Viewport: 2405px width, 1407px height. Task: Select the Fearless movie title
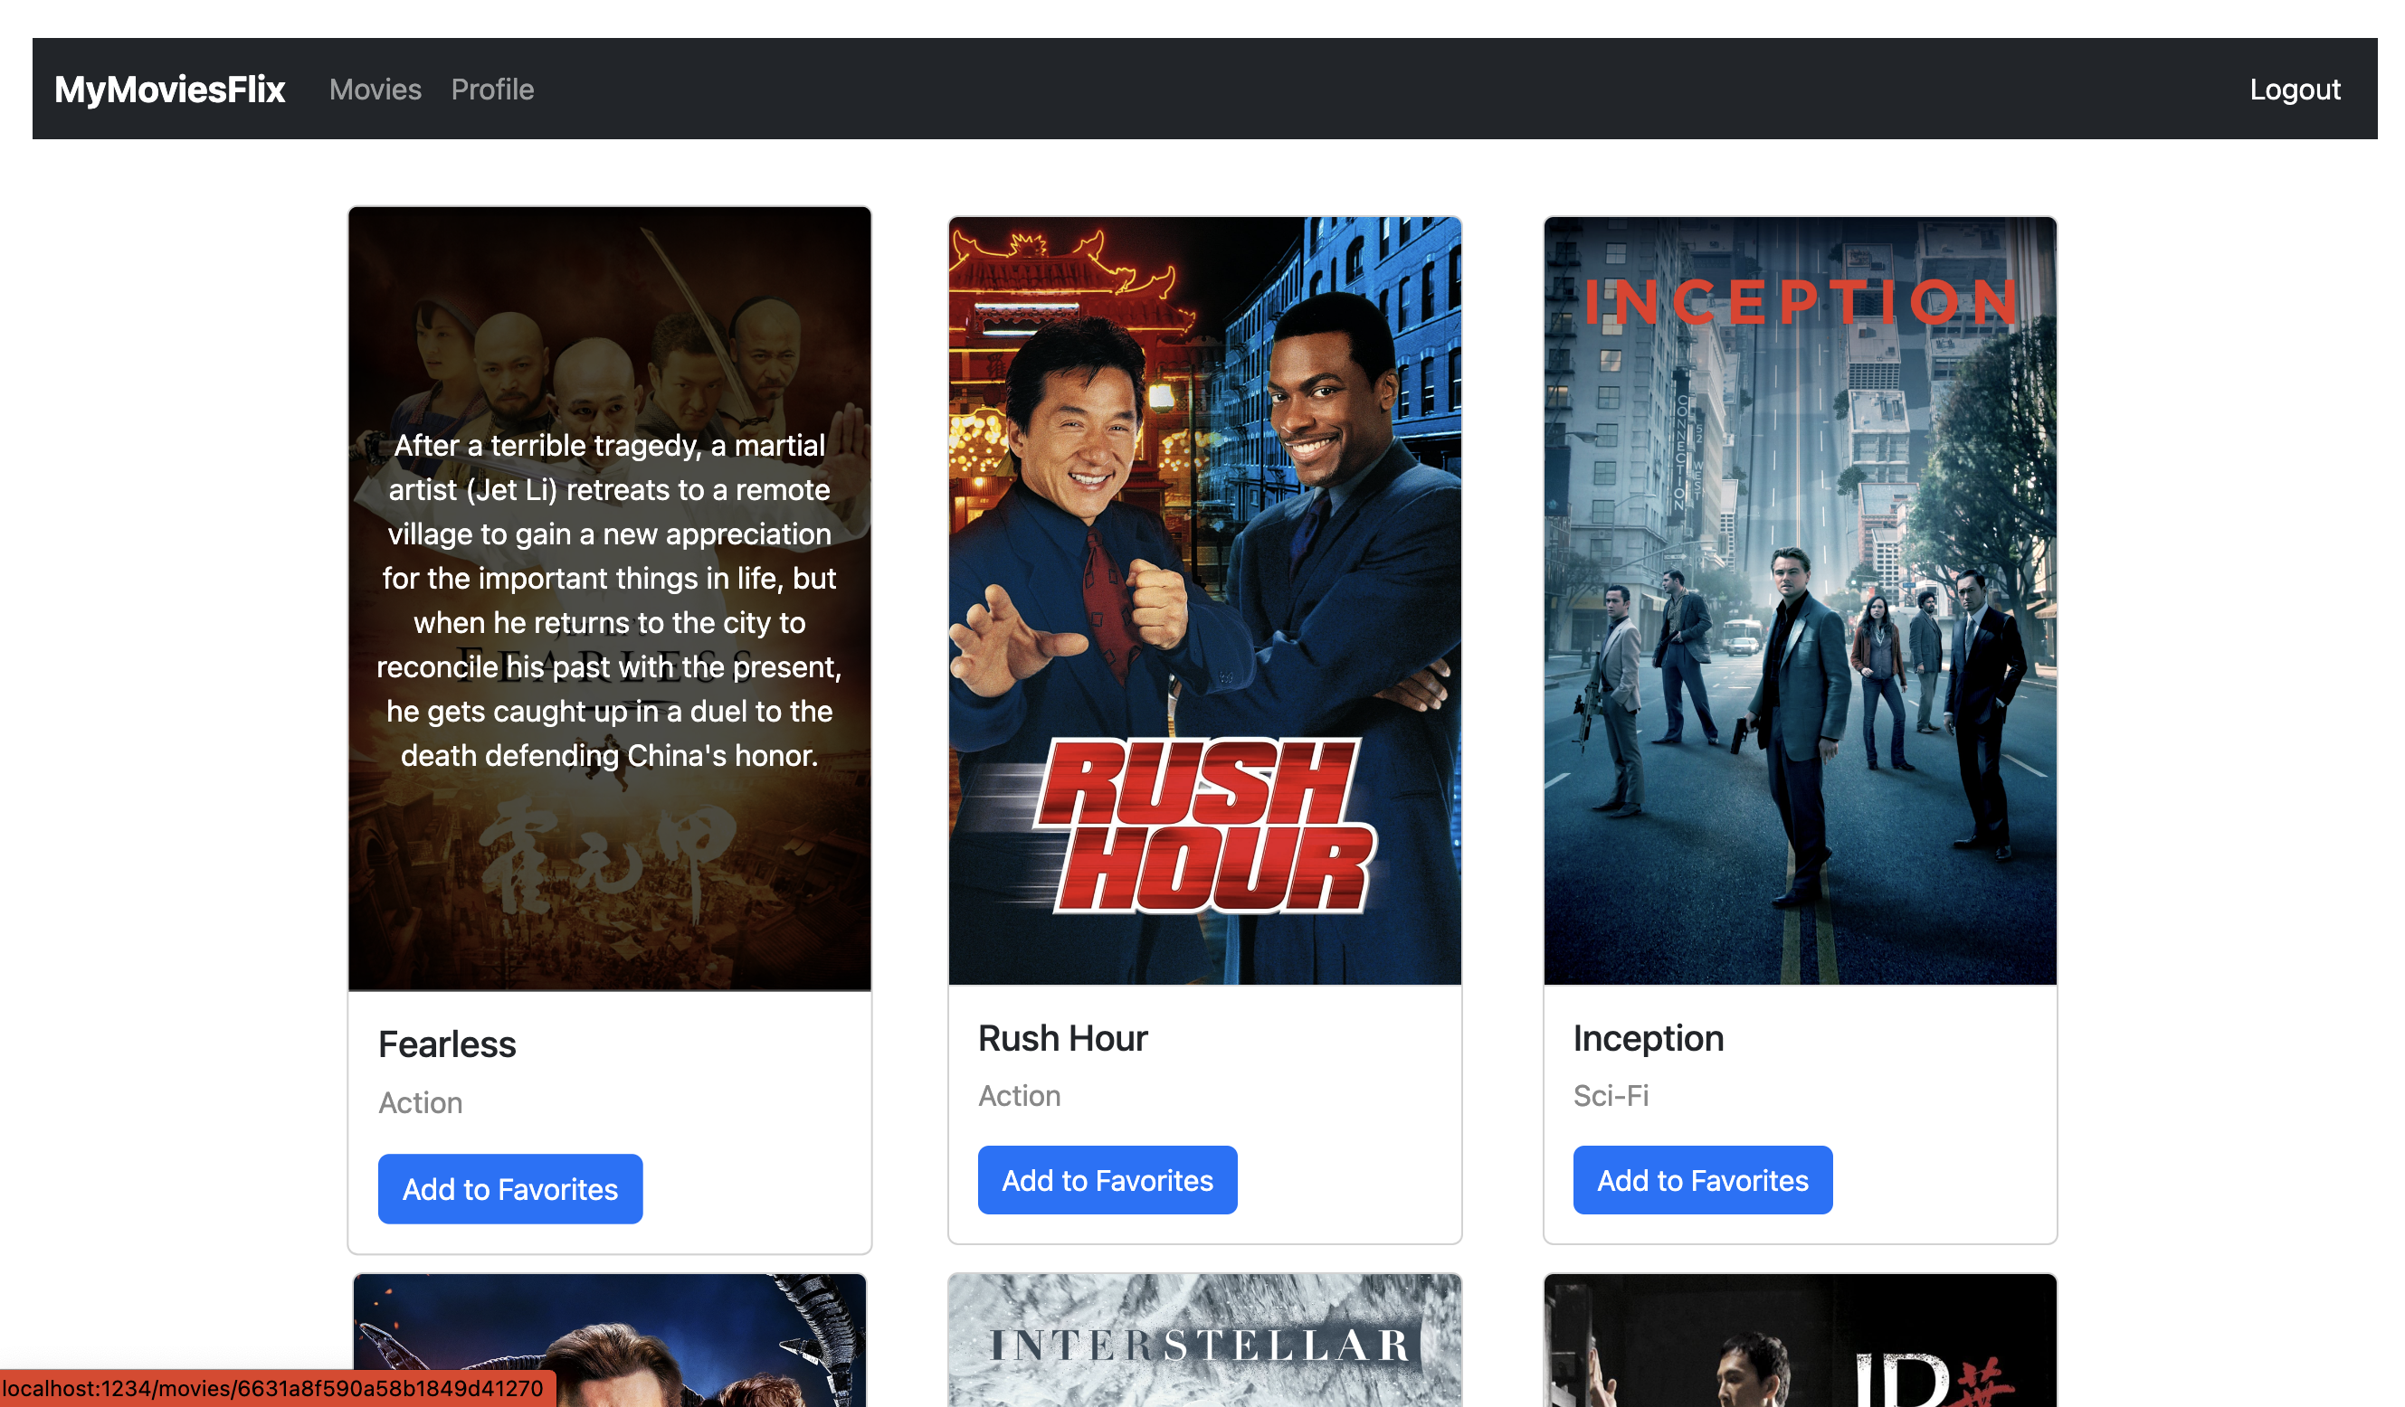pos(447,1044)
